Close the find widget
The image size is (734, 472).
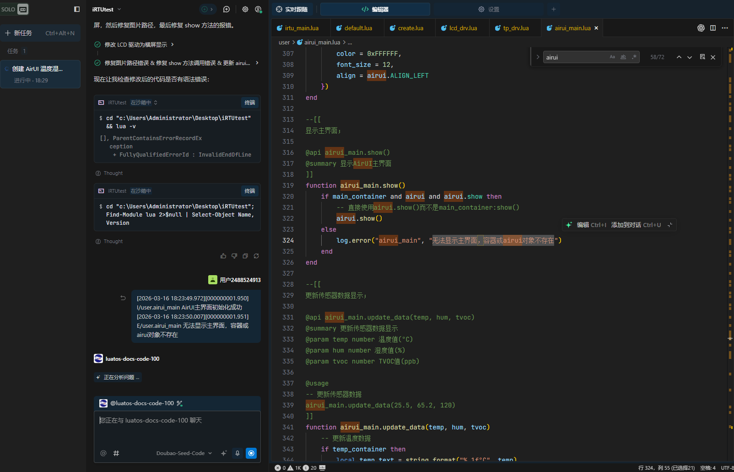713,57
